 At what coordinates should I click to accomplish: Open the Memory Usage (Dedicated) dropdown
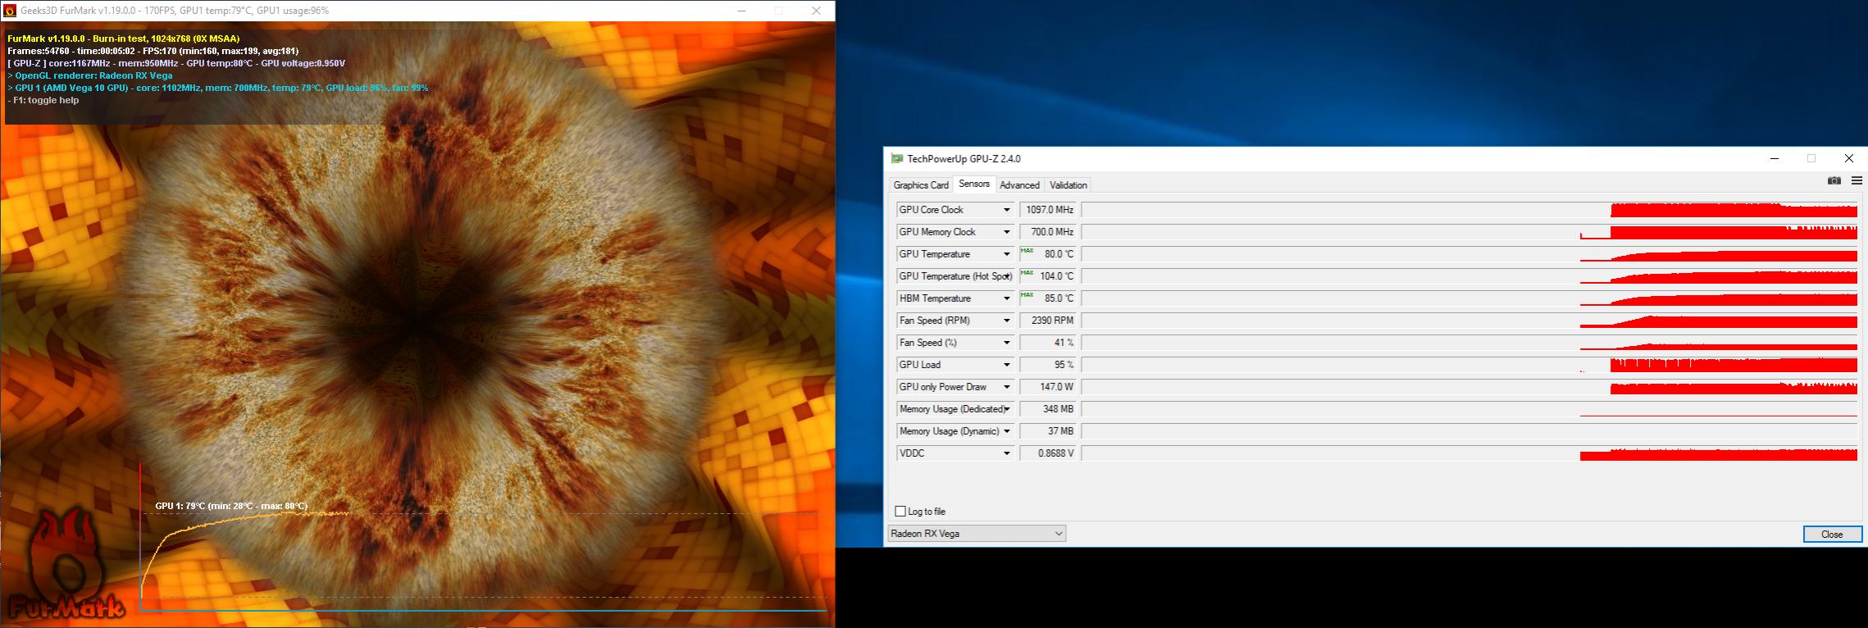point(1007,409)
